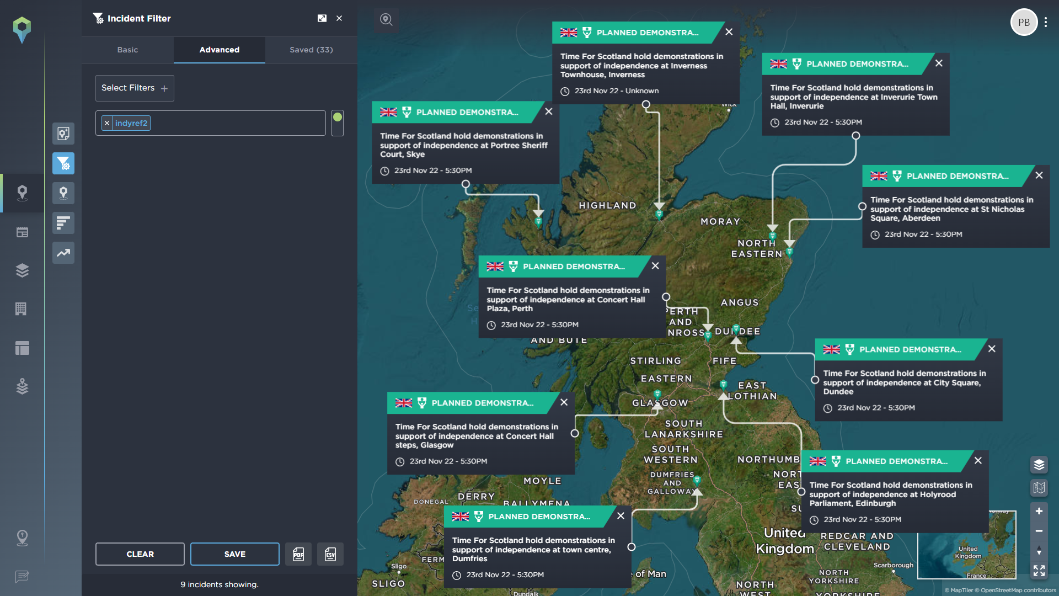Click the '9 incidents showing.' status text
This screenshot has width=1059, height=596.
pyautogui.click(x=220, y=585)
